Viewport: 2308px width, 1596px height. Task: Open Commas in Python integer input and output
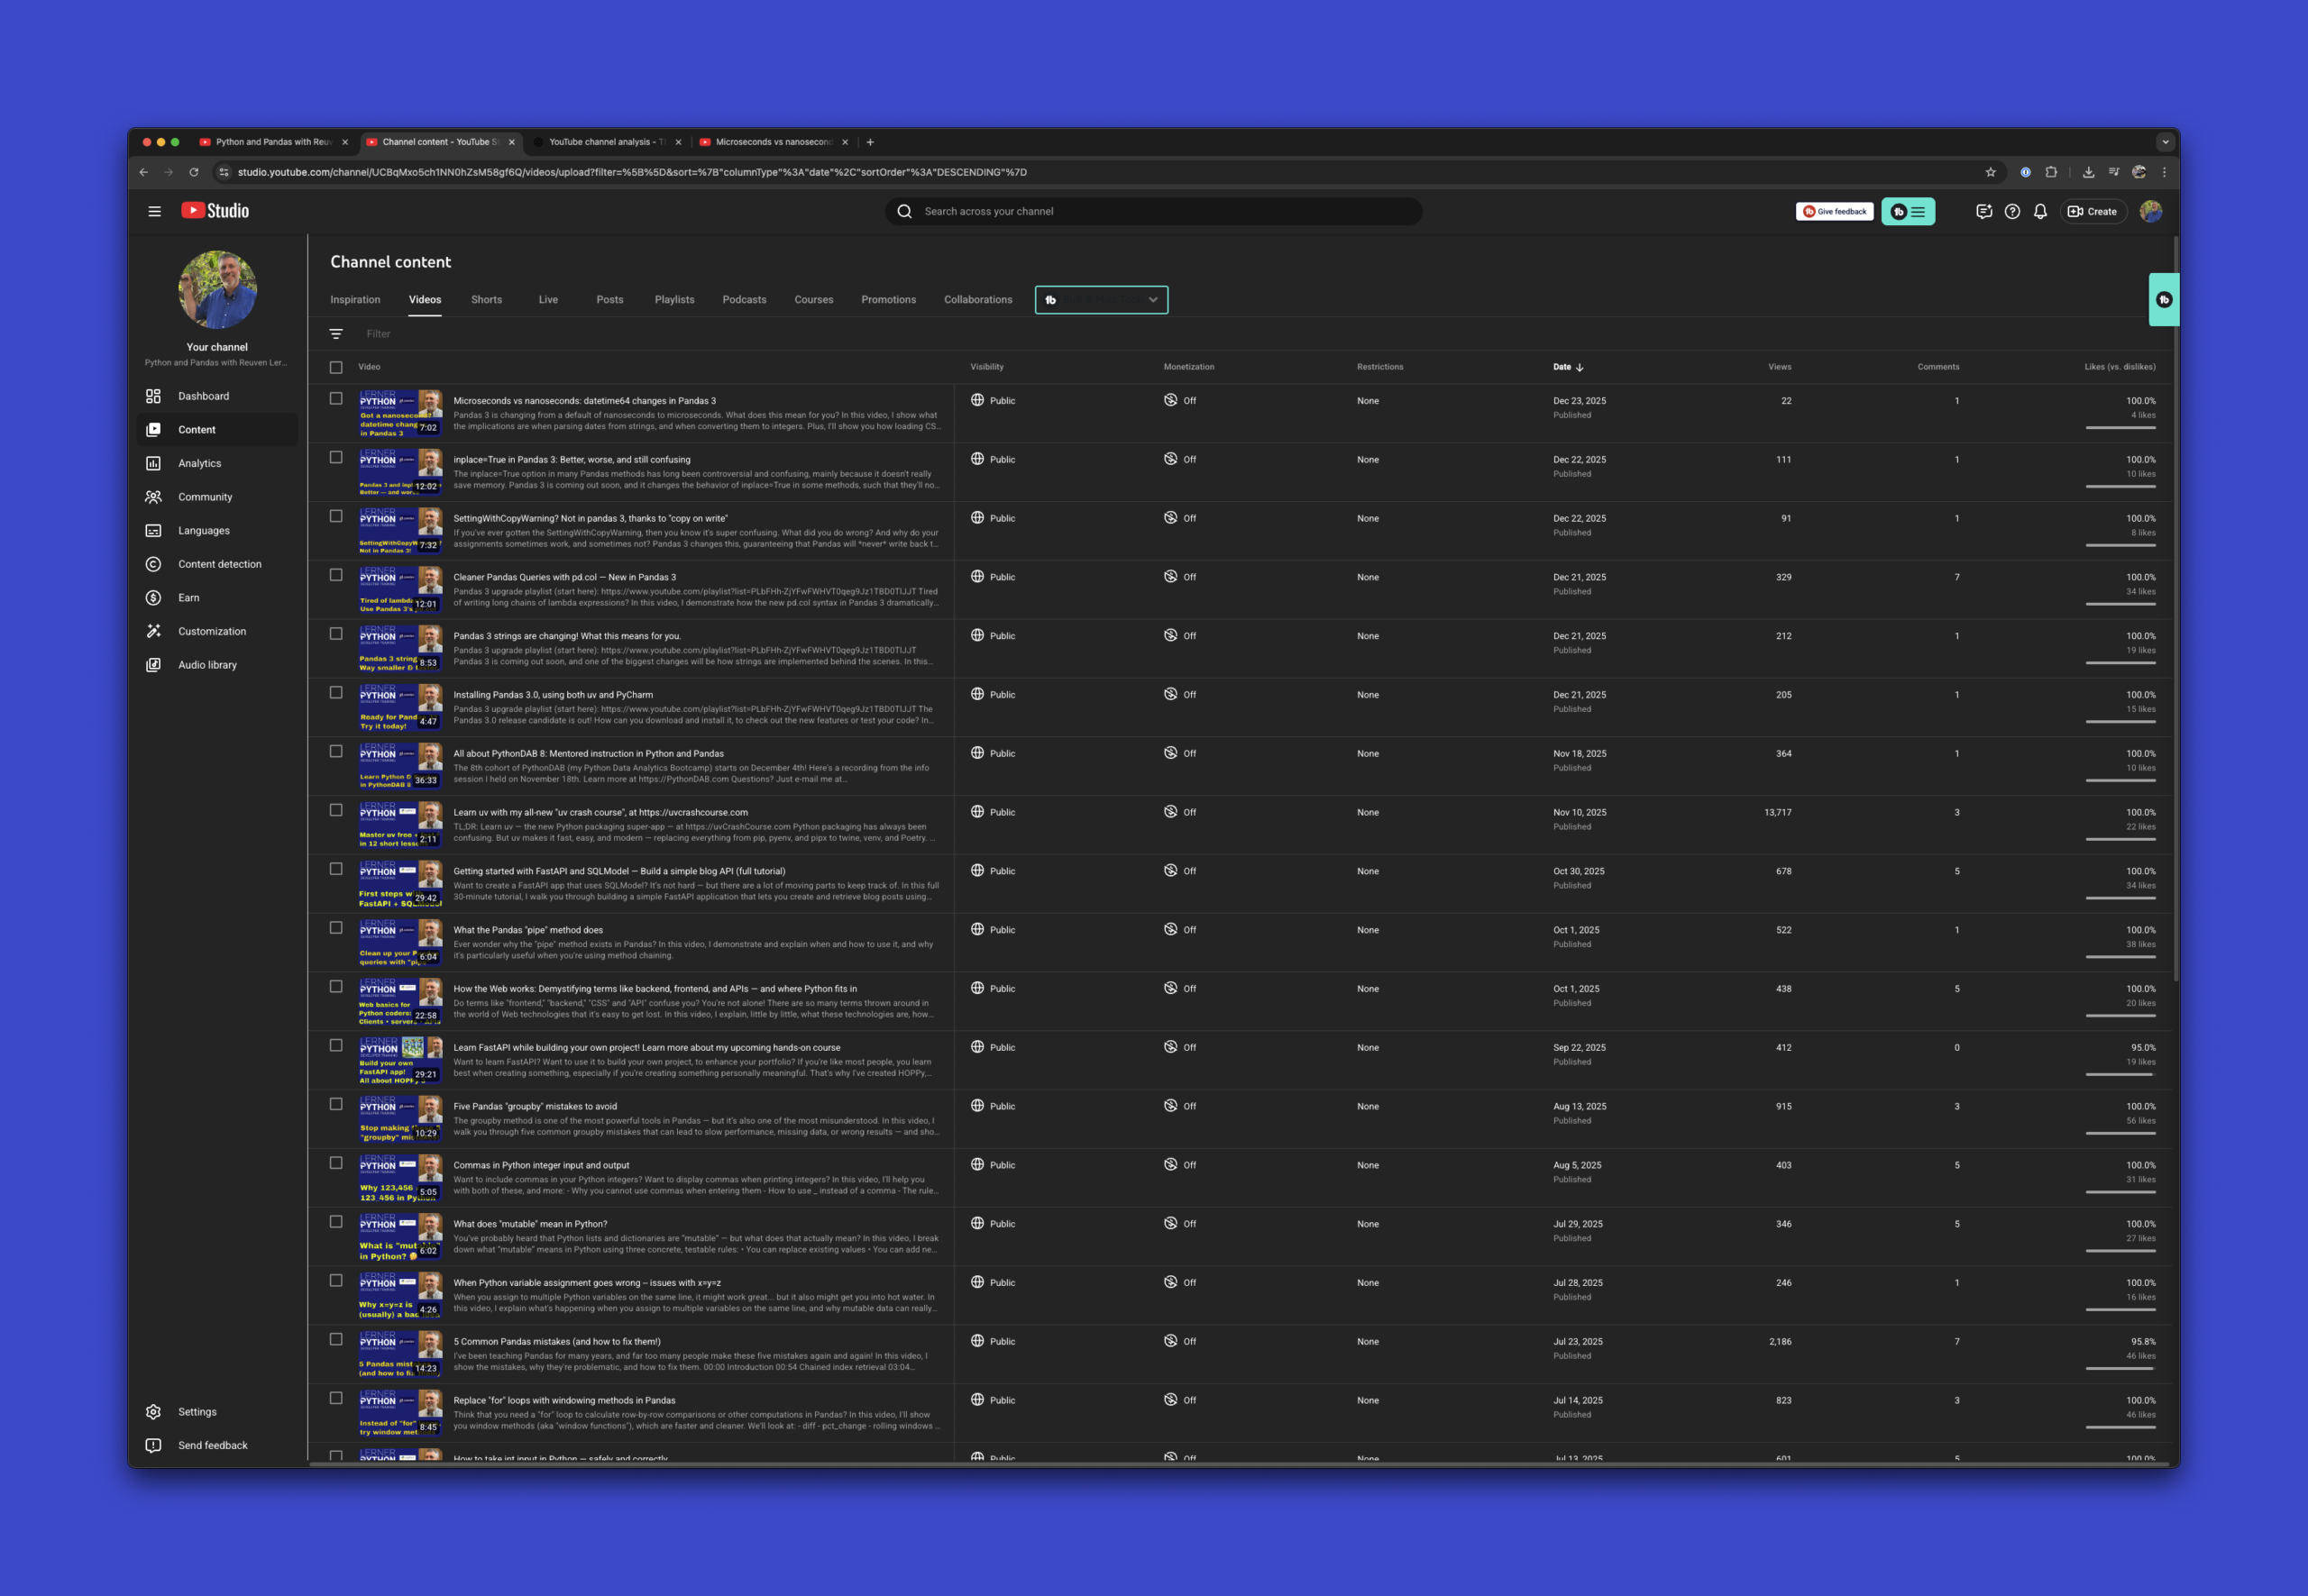pyautogui.click(x=541, y=1165)
